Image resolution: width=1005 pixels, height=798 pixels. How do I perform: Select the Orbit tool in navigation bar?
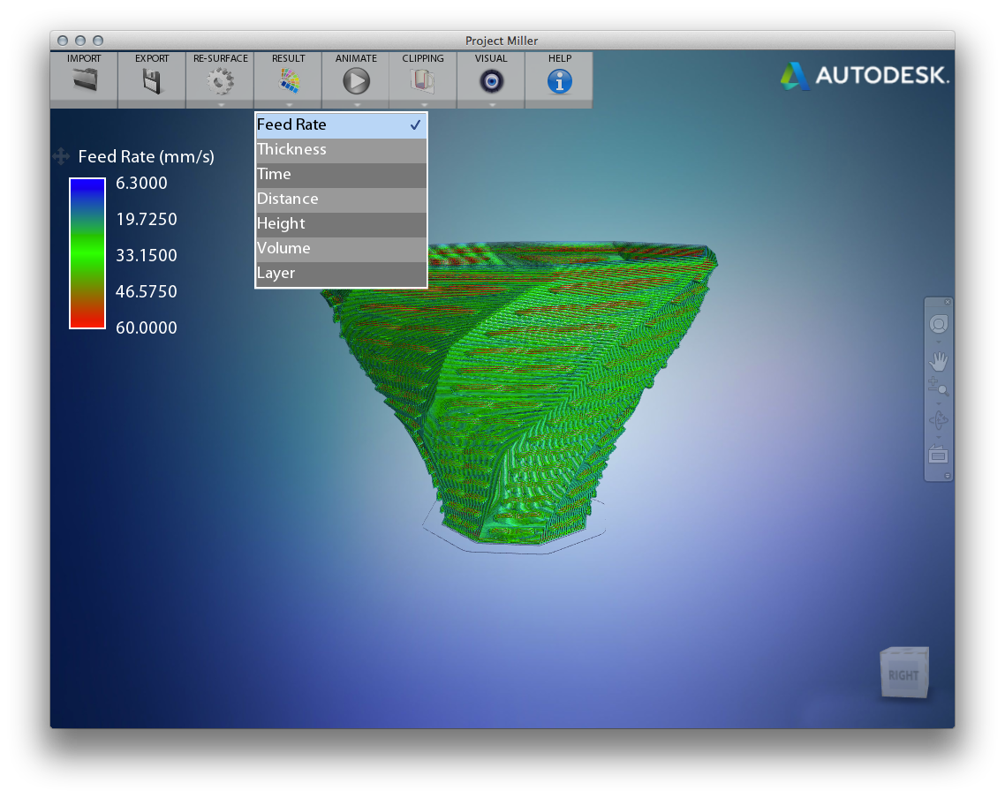[x=938, y=420]
